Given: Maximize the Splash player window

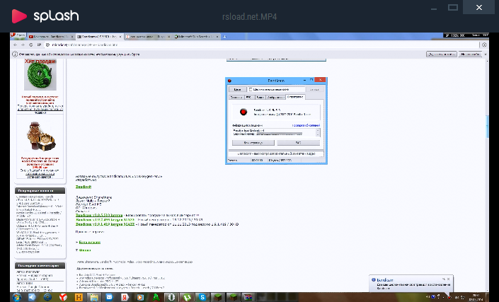Looking at the screenshot, I should pyautogui.click(x=452, y=7).
